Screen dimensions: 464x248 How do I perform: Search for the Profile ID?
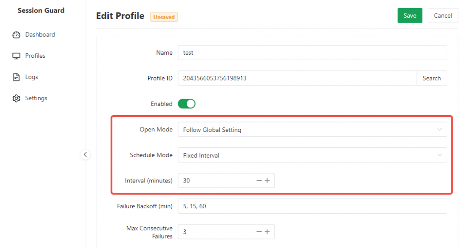tap(431, 78)
